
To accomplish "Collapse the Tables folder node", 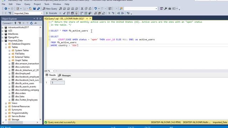I will [6, 47].
